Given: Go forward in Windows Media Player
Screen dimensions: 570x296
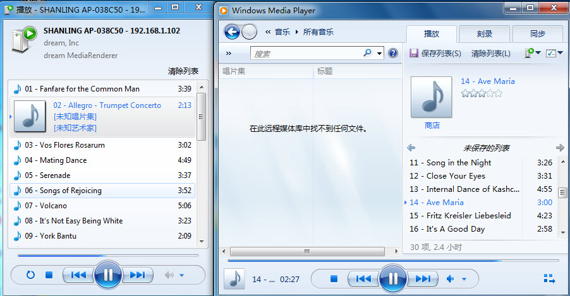Looking at the screenshot, I should click(x=250, y=32).
